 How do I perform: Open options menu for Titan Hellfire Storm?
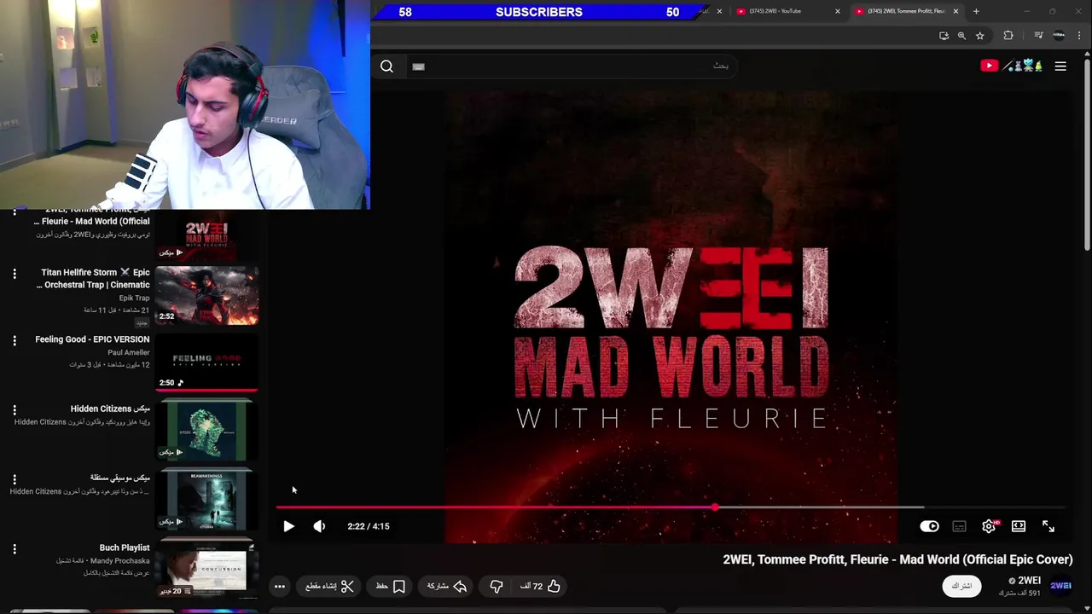(x=14, y=274)
